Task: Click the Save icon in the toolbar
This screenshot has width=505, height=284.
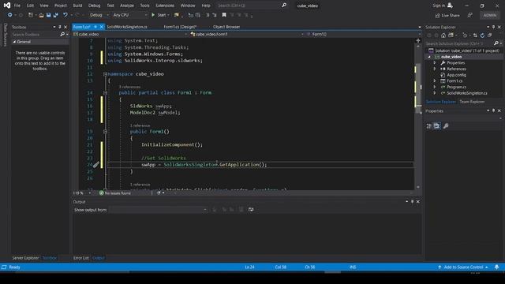Action: (x=48, y=15)
